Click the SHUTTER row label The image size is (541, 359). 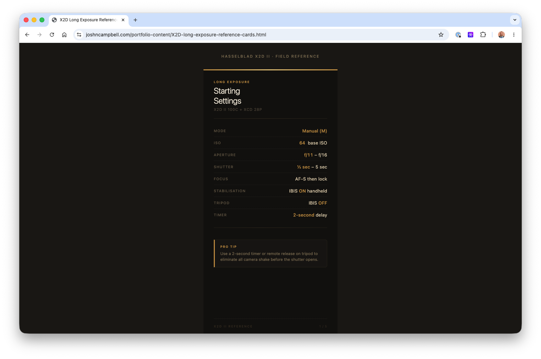coord(223,167)
